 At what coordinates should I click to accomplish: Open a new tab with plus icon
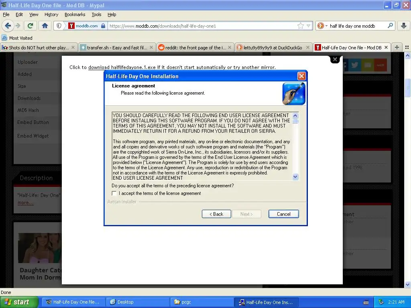[x=397, y=47]
